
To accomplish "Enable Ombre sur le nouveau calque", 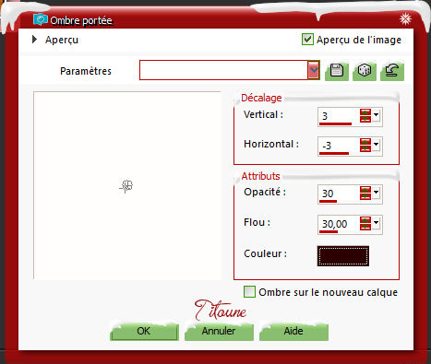I will click(249, 292).
